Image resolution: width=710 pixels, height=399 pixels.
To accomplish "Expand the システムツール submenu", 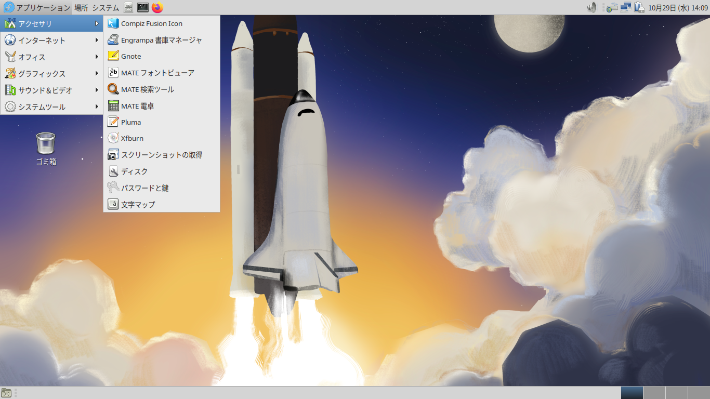I will click(52, 107).
